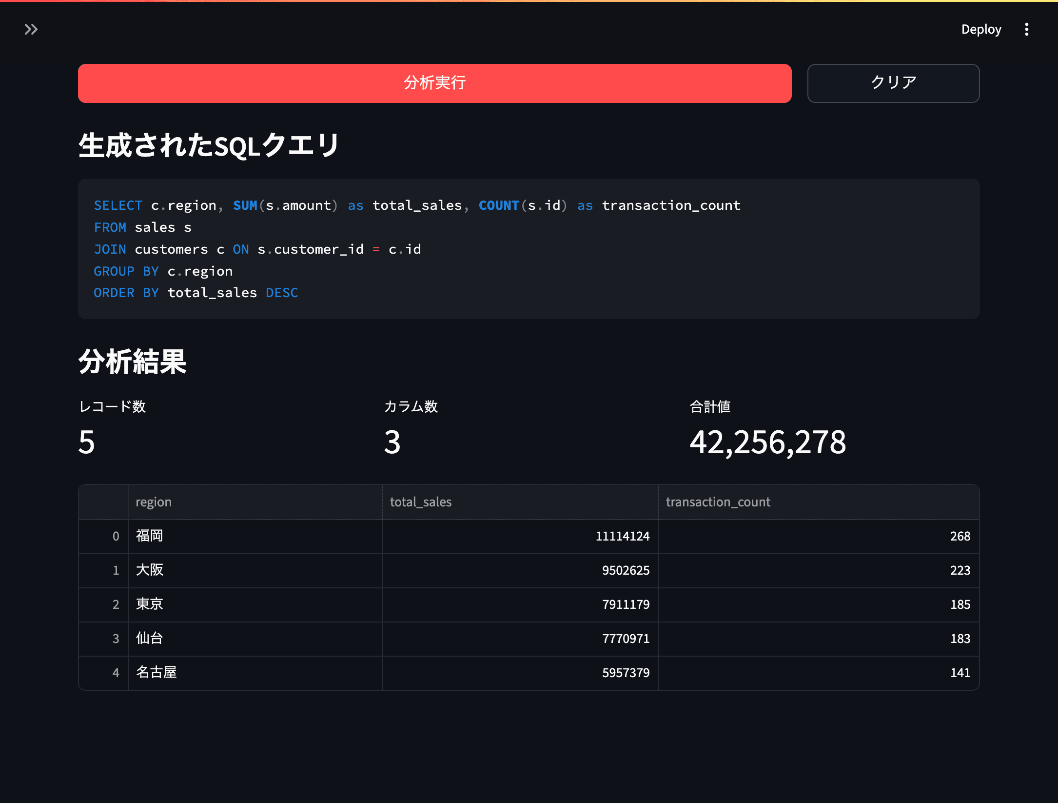The height and width of the screenshot is (803, 1058).
Task: Select the transaction count 268 for 福岡
Action: click(x=960, y=536)
